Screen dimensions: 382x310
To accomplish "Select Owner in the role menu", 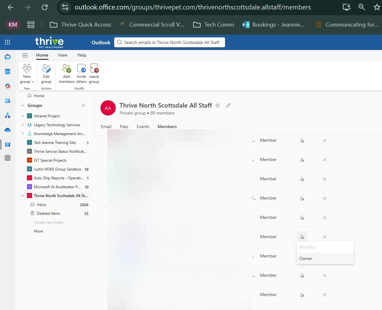I will tap(306, 258).
